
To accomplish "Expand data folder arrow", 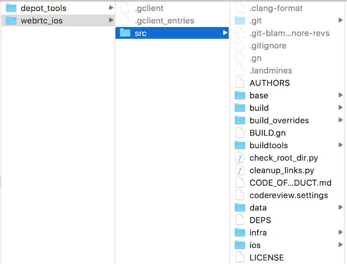I will click(x=341, y=208).
